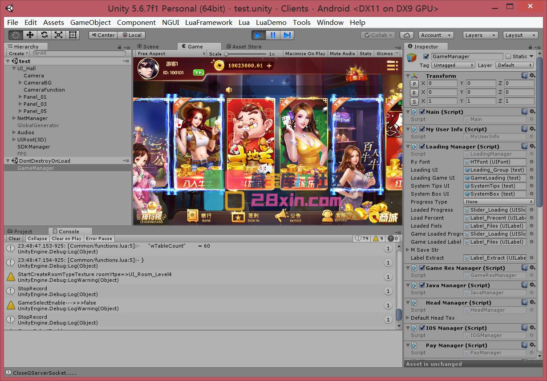Open Main (Script) gear menu

tap(532, 112)
